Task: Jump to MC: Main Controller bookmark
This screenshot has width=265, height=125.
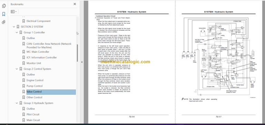Action: [x=38, y=52]
